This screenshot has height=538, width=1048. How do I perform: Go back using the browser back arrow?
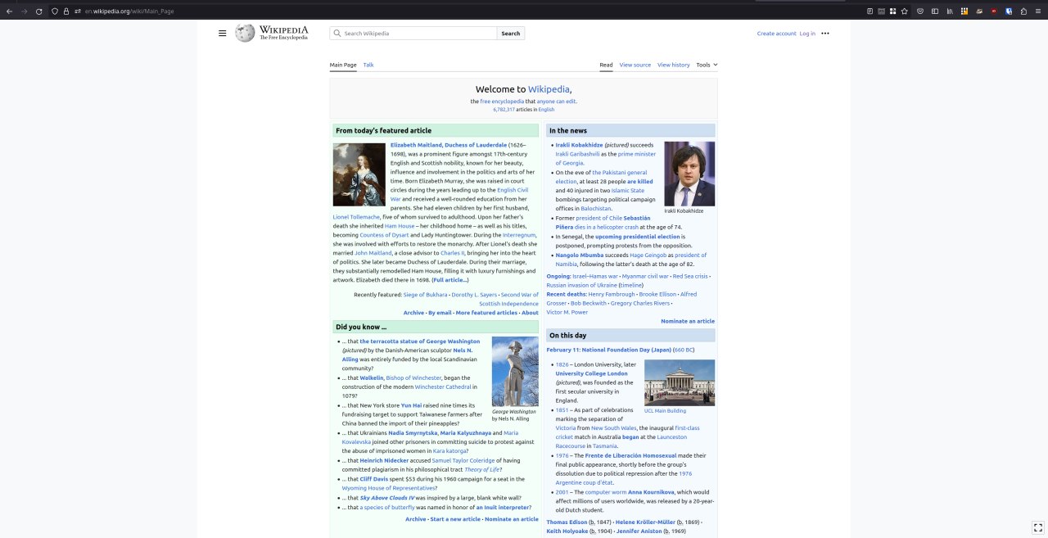coord(9,11)
